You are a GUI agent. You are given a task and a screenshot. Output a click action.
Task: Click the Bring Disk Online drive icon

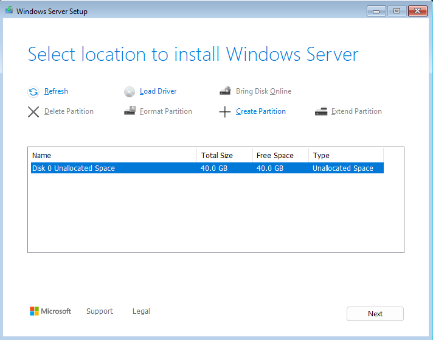coord(225,91)
